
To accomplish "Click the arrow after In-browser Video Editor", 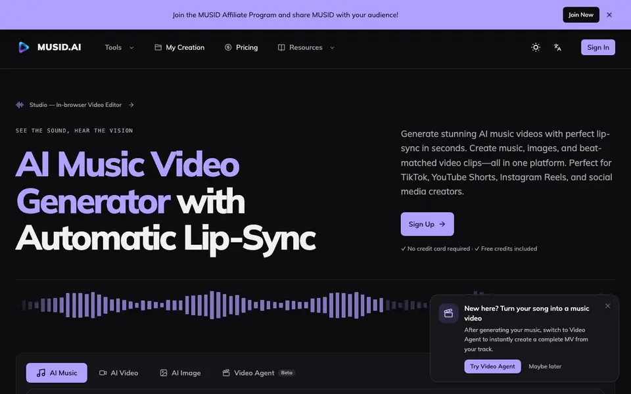I will 131,105.
